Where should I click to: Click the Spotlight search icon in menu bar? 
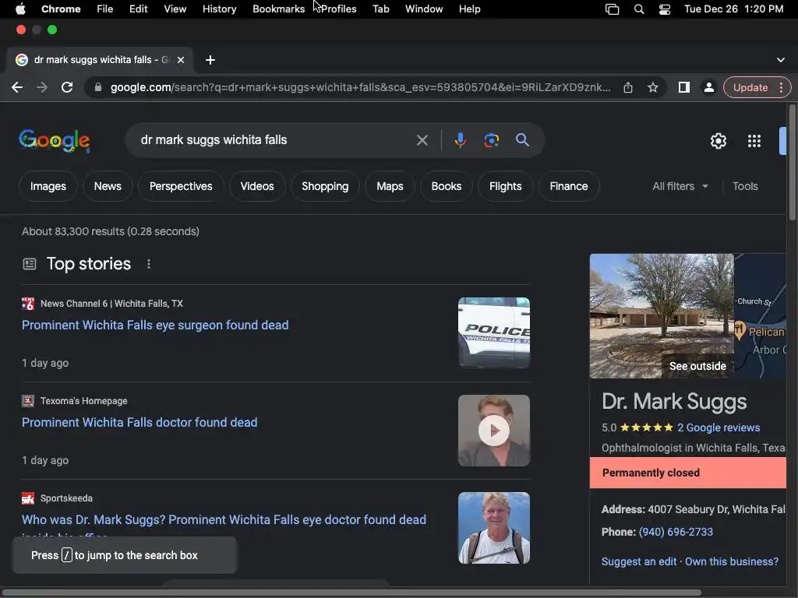tap(639, 9)
